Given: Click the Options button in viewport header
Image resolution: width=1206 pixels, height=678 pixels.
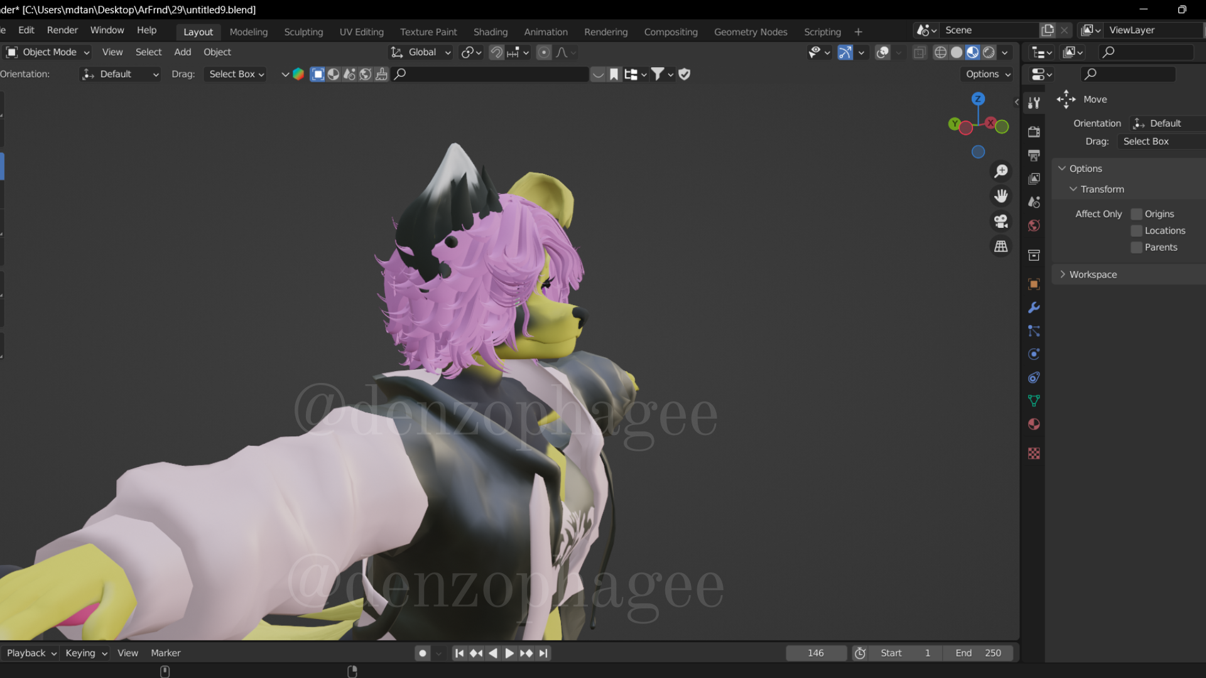Looking at the screenshot, I should point(988,74).
